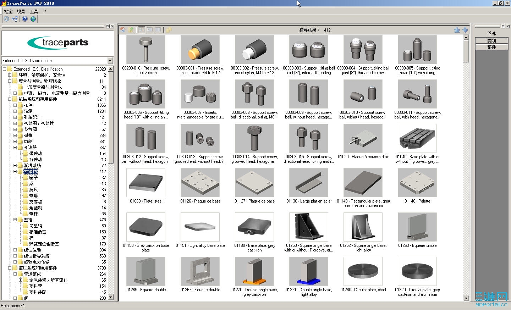The height and width of the screenshot is (310, 511).
Task: Expand the 金属装置，所有流体 node
Action: click(x=20, y=280)
